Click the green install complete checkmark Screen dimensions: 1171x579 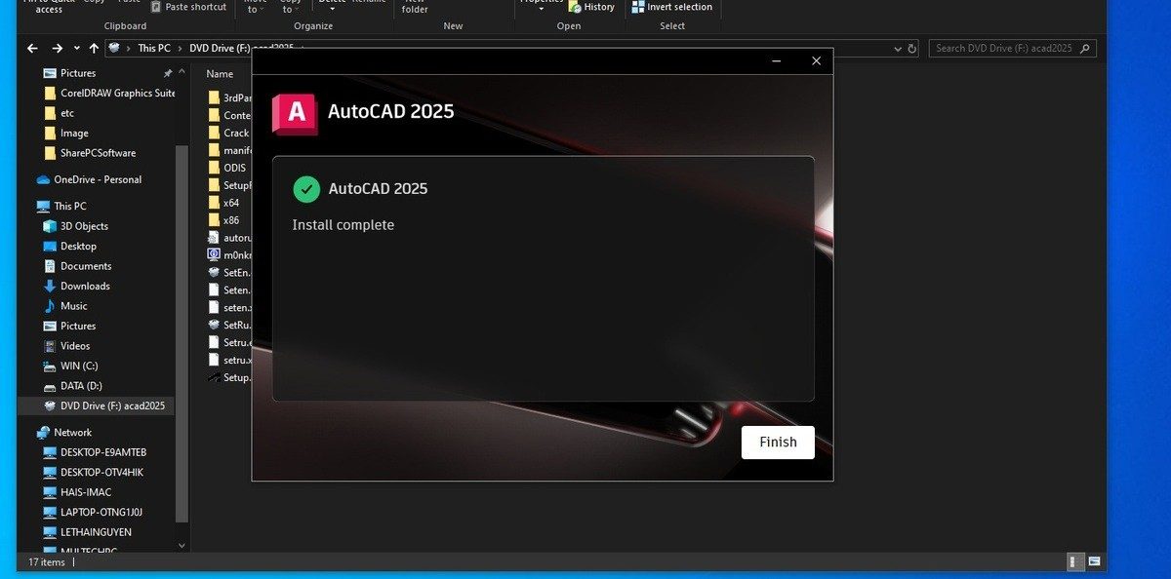[x=305, y=188]
